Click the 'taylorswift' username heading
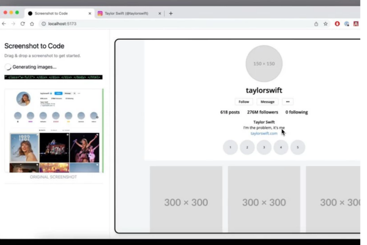 (264, 90)
